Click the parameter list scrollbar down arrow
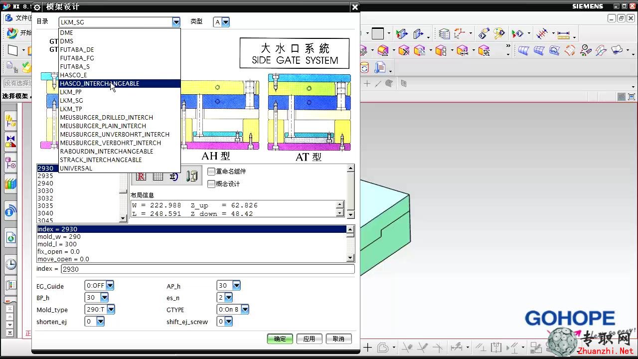This screenshot has width=638, height=359. [x=350, y=258]
